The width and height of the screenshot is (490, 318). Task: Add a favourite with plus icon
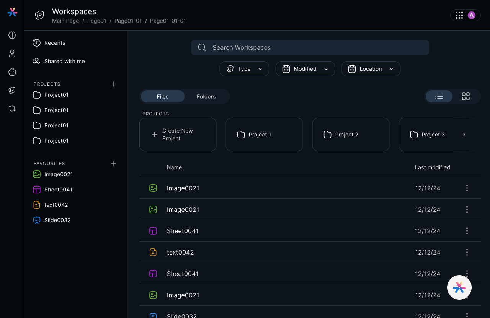[x=113, y=164]
